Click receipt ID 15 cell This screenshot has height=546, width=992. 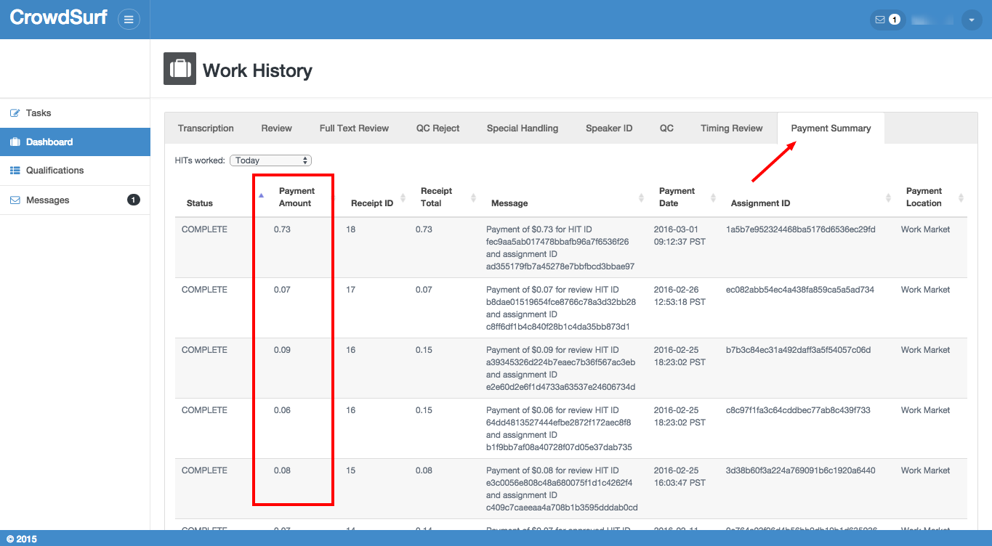(x=351, y=470)
